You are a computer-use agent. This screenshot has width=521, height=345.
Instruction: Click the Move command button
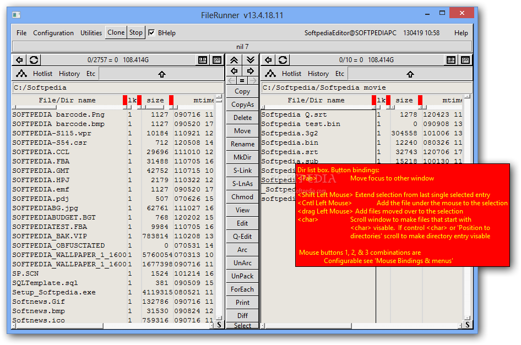[x=242, y=131]
